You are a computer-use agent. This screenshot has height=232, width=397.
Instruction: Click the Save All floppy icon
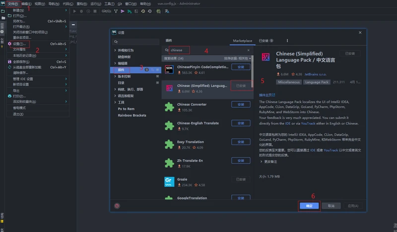[9, 62]
